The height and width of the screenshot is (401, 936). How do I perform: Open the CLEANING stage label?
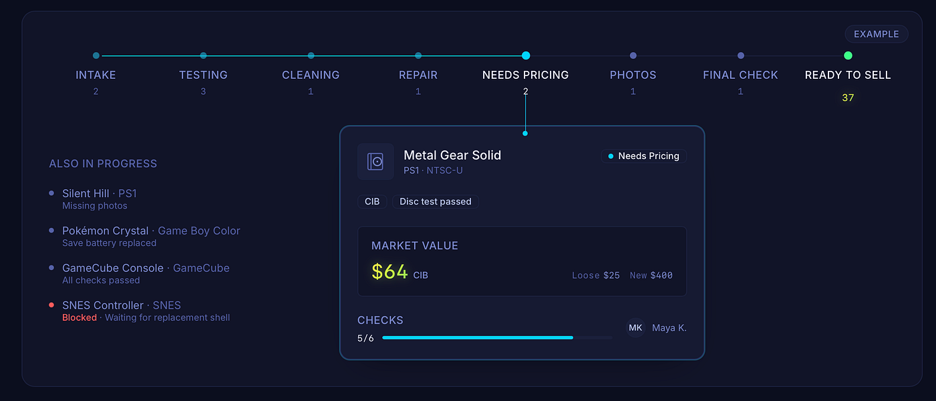click(311, 75)
